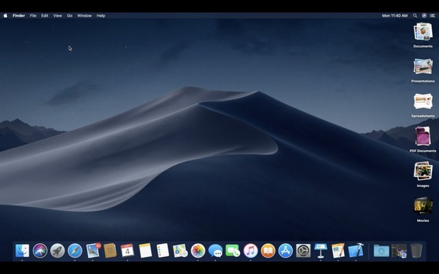Open Spotlight search magnifying glass

click(415, 15)
